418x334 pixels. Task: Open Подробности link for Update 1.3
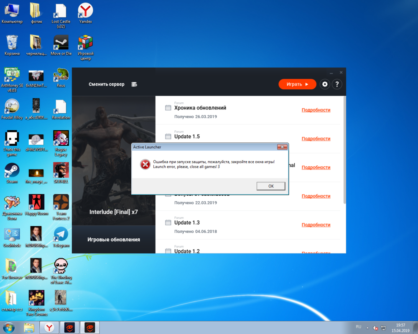click(x=316, y=225)
